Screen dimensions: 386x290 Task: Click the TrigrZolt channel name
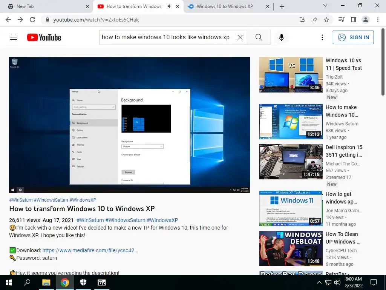(334, 77)
